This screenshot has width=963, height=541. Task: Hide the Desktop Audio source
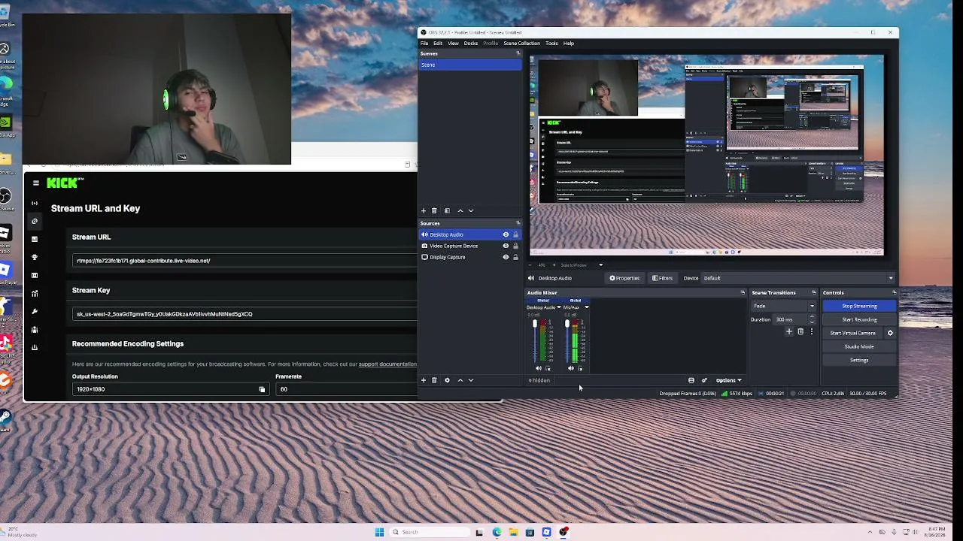click(x=506, y=234)
